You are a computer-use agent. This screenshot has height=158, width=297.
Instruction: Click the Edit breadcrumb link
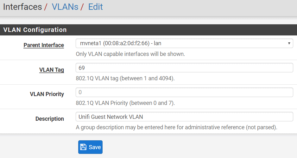96,7
